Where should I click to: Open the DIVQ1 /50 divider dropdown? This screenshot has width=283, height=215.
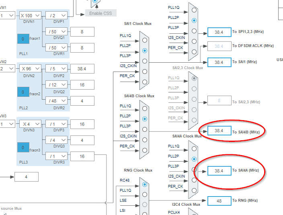coord(56,32)
